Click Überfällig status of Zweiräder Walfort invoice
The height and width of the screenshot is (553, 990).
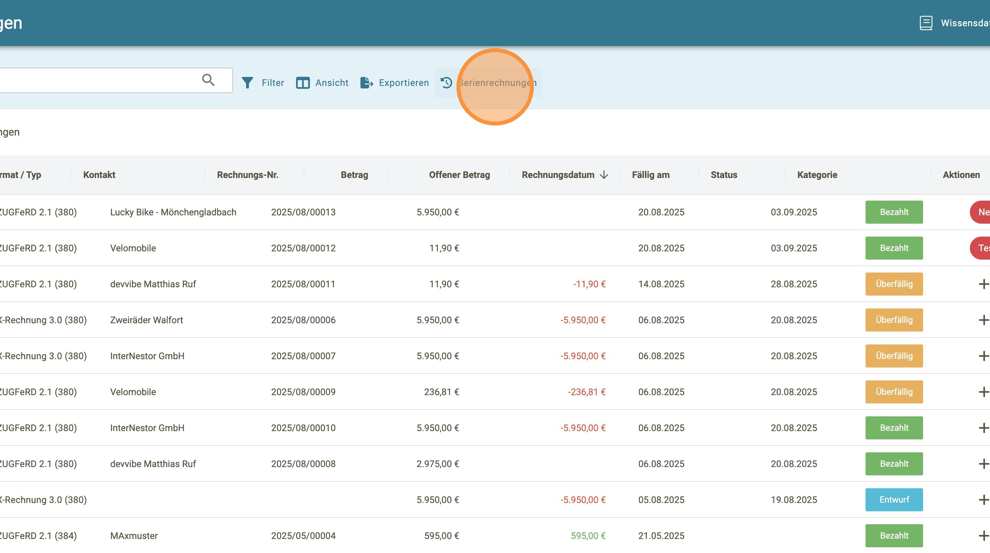tap(894, 320)
